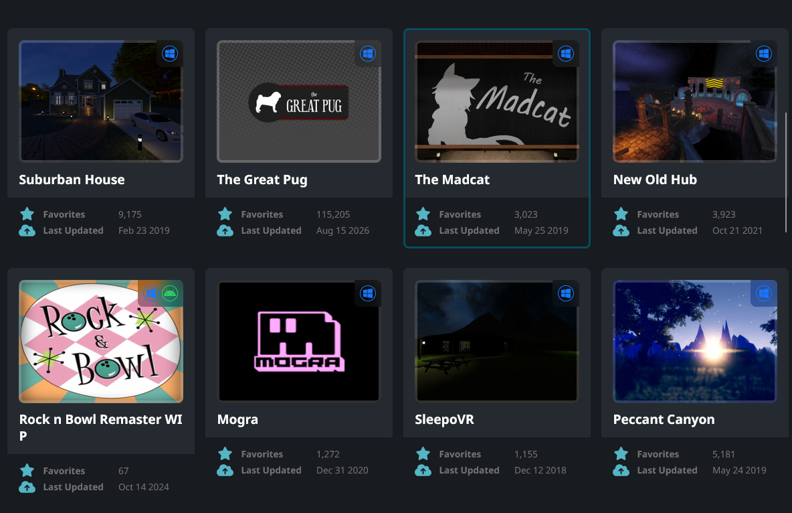Open the SleepoVR title link
Viewport: 792px width, 513px height.
click(x=444, y=420)
